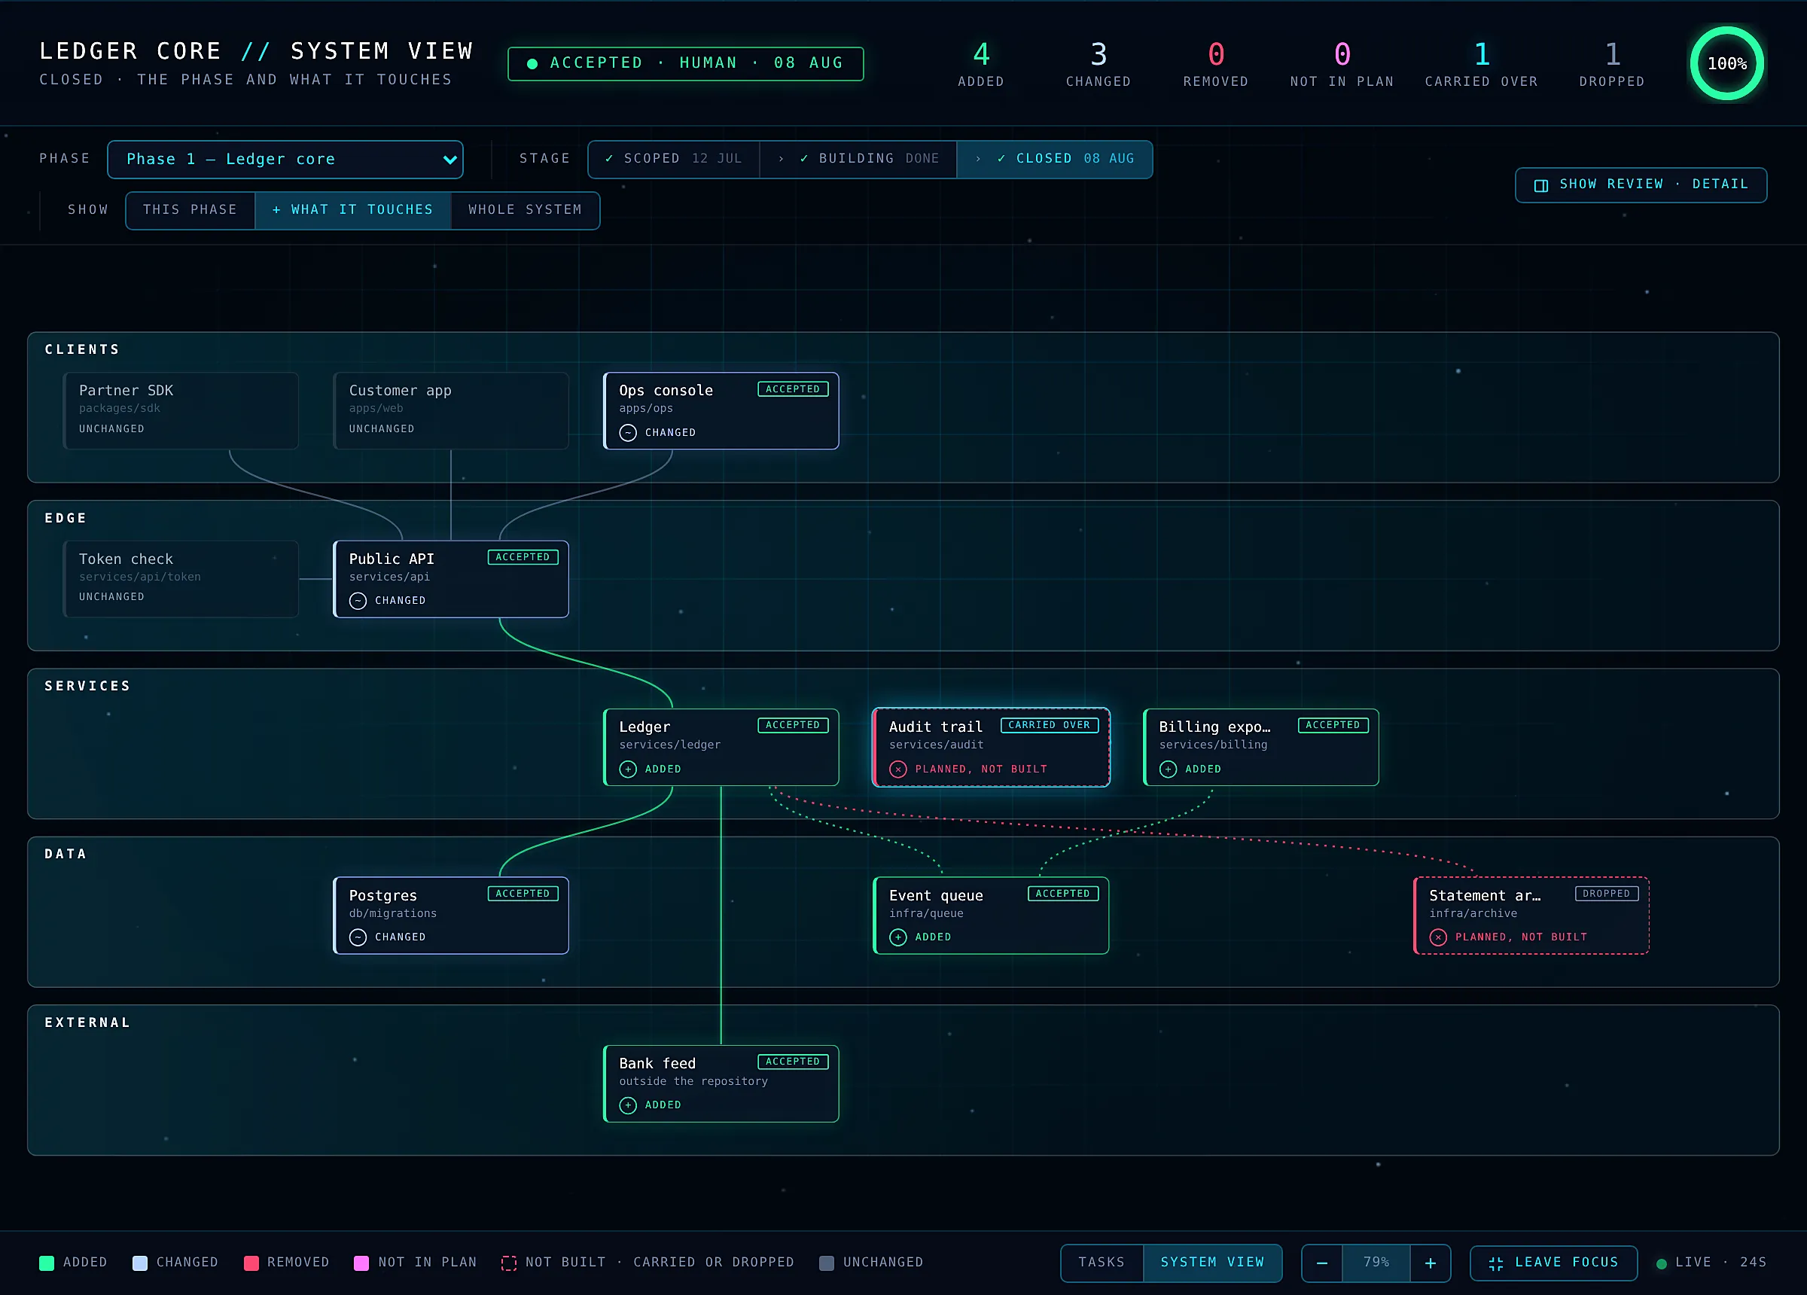
Task: Click the Not In Plan legend swatch
Action: [x=361, y=1263]
